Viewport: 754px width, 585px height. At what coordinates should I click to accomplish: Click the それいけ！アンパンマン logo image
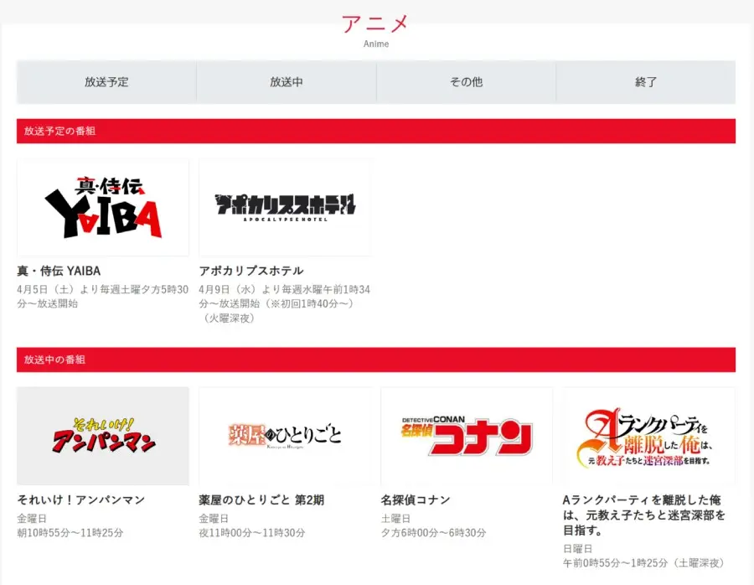(103, 436)
